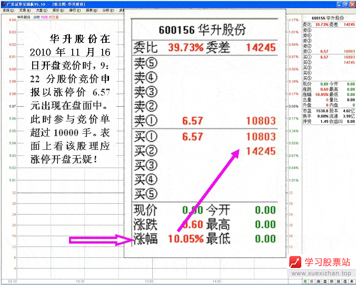Switch to the 细 tab at bottom right
Viewport: 356px width, 285px height.
tap(319, 281)
